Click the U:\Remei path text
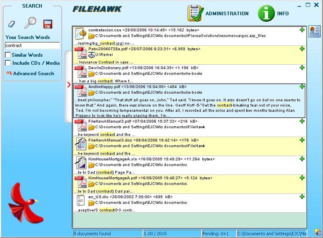This screenshot has width=323, height=238. 104,55
